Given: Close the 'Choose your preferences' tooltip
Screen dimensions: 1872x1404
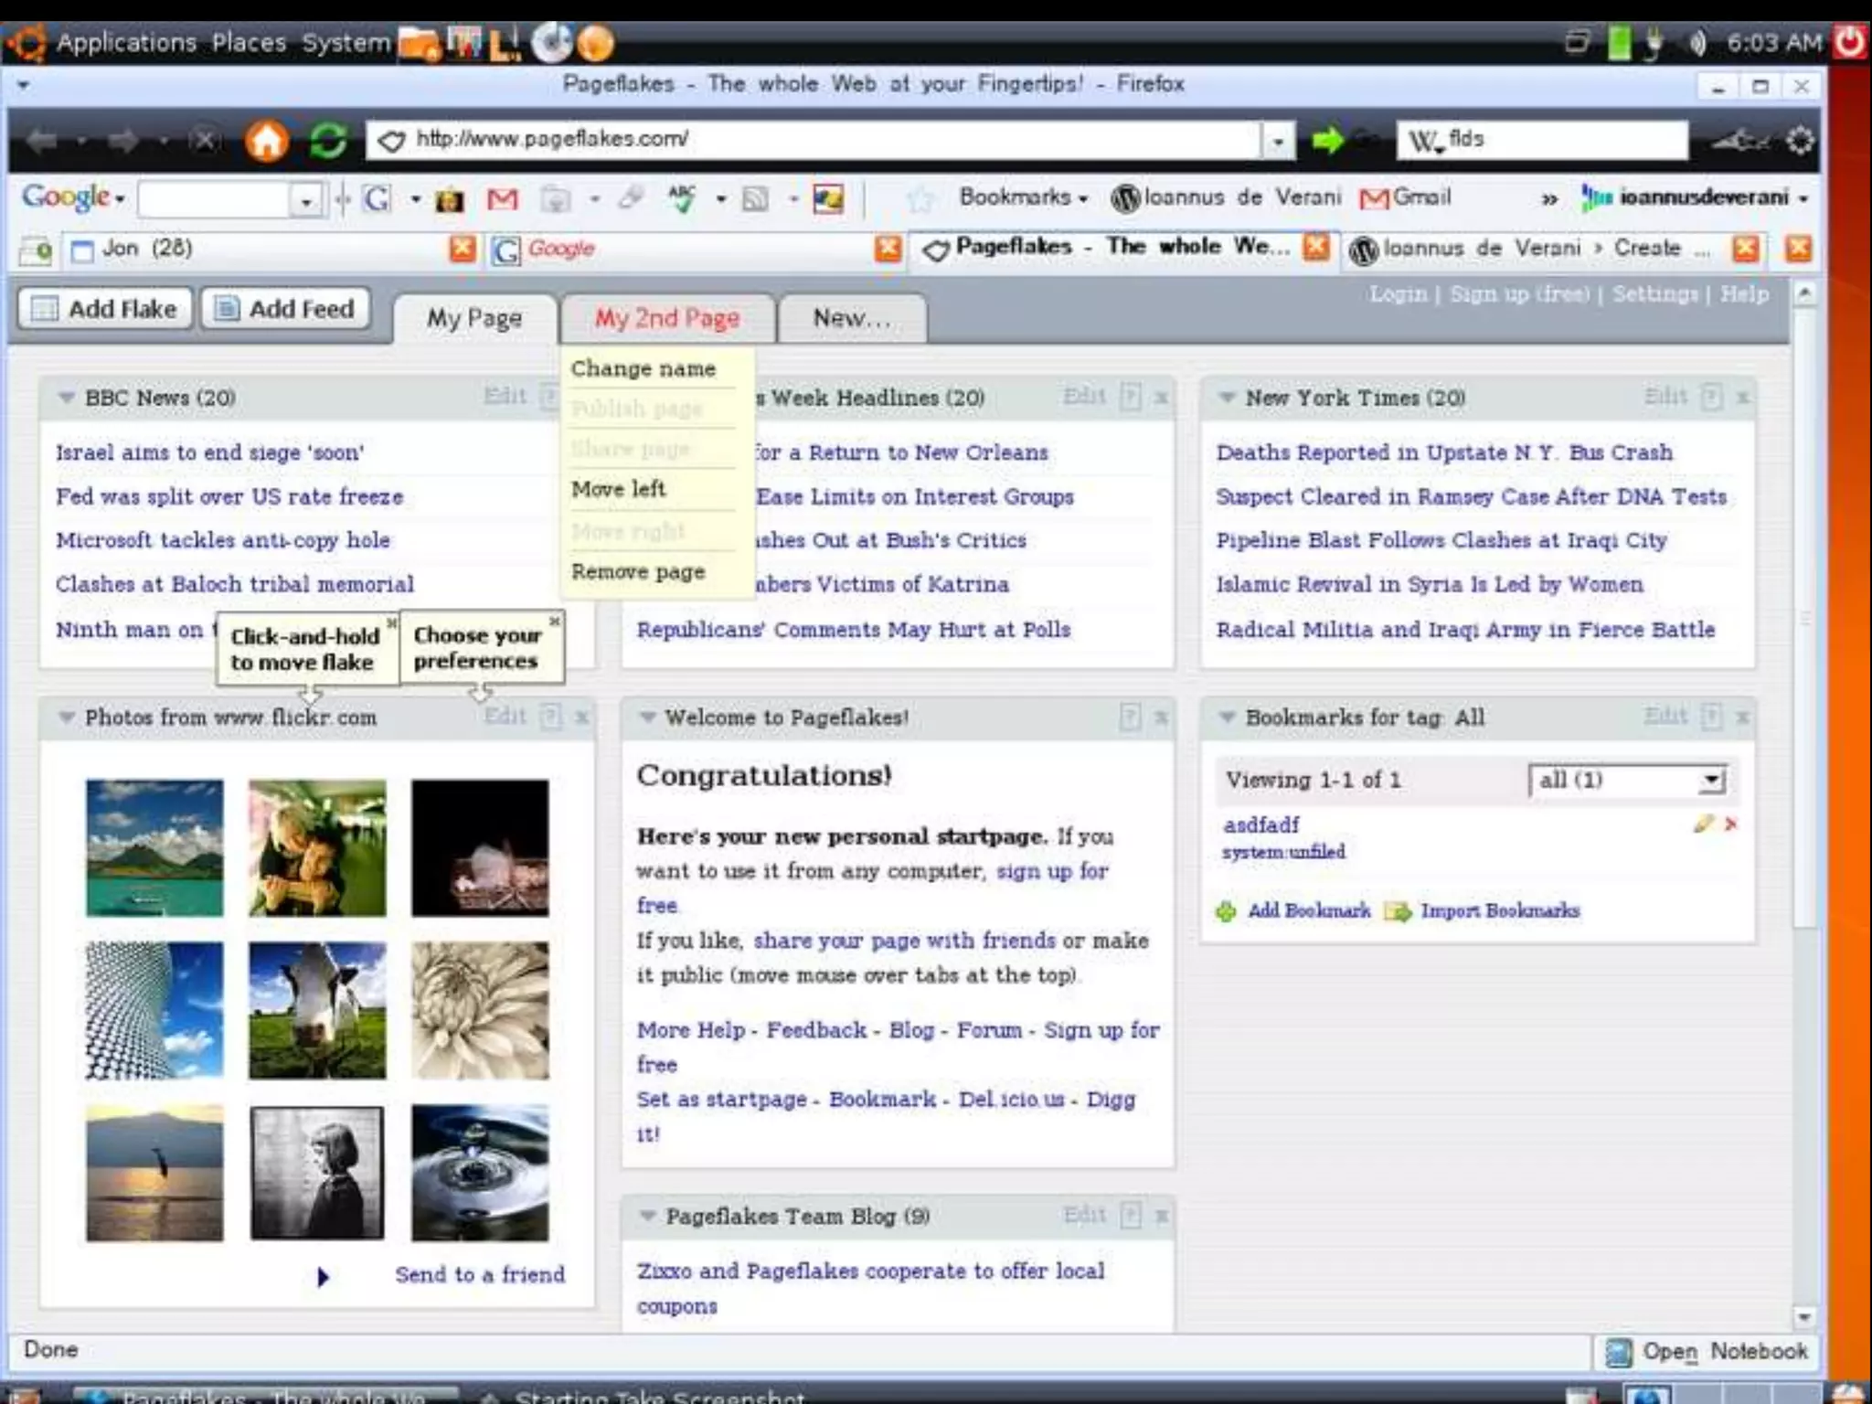Looking at the screenshot, I should (554, 622).
